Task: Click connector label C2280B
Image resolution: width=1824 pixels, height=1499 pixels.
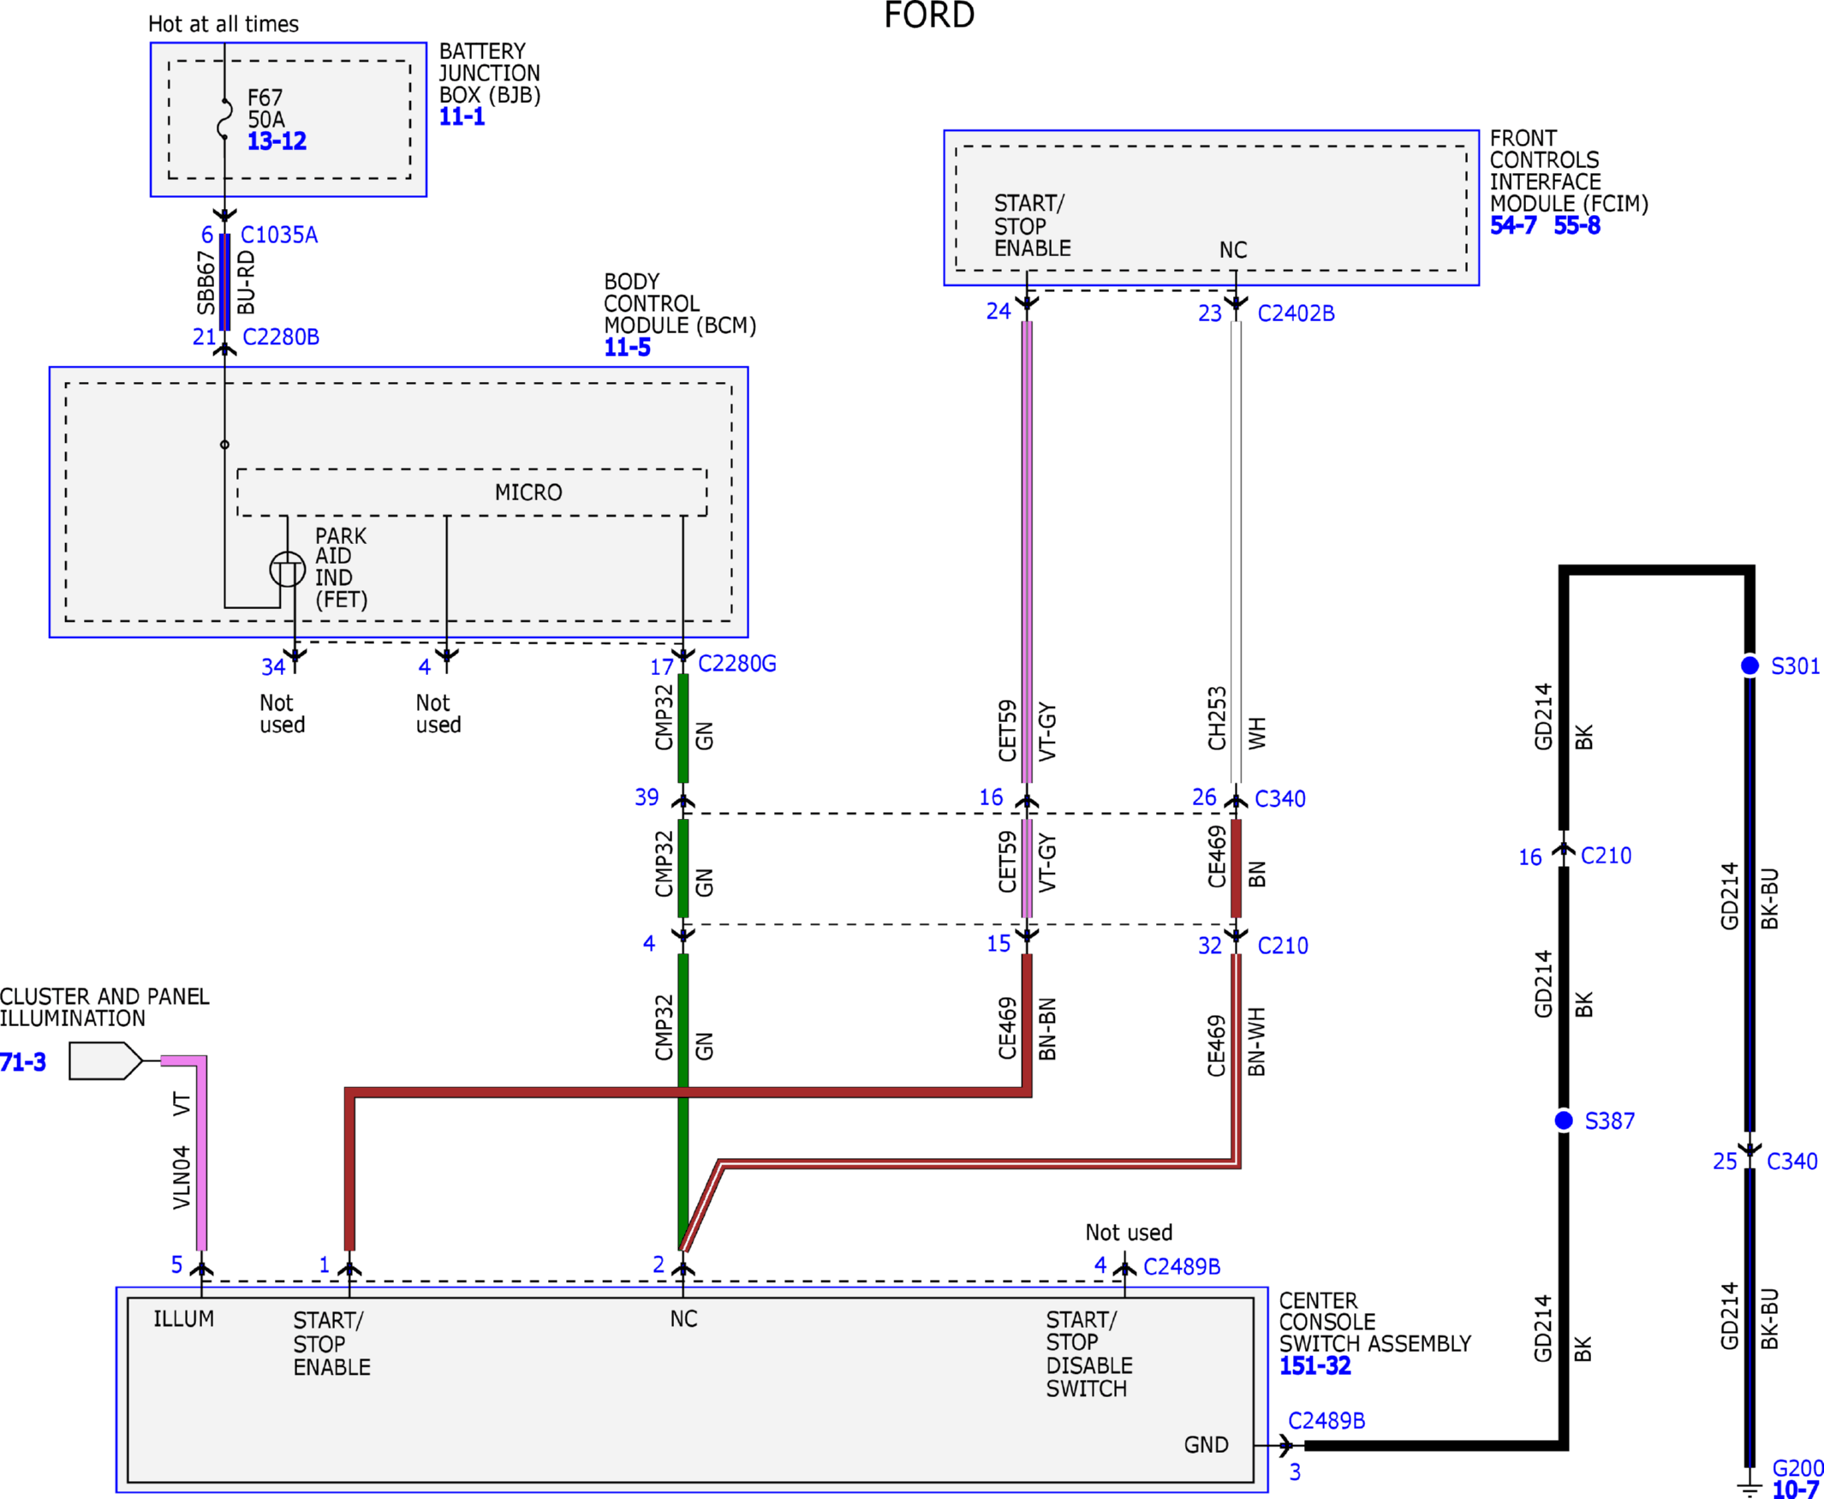Action: click(282, 337)
